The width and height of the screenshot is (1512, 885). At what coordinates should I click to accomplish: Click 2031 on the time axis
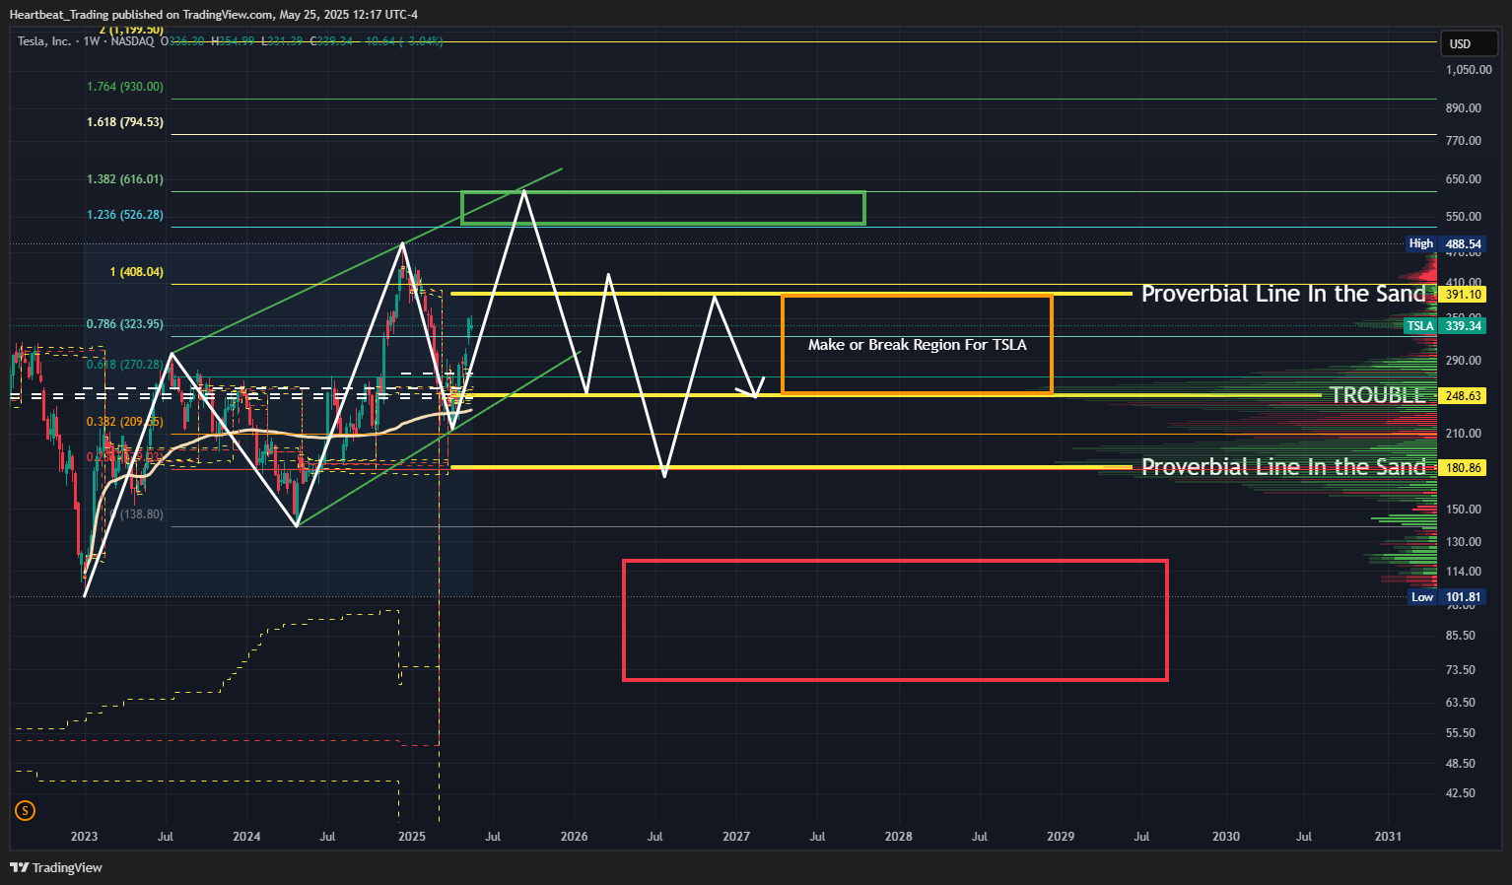pos(1388,837)
